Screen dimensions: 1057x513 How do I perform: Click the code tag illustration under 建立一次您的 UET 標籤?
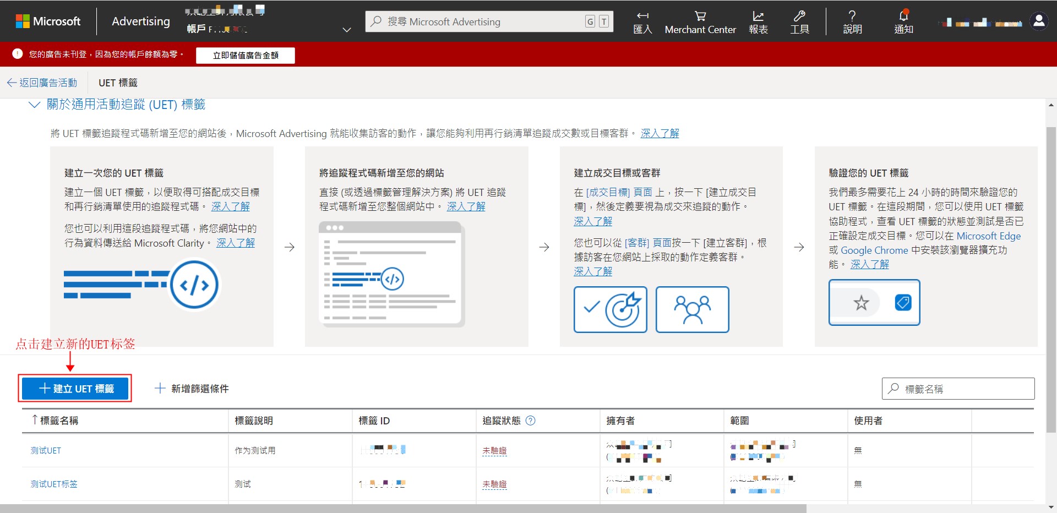point(141,285)
